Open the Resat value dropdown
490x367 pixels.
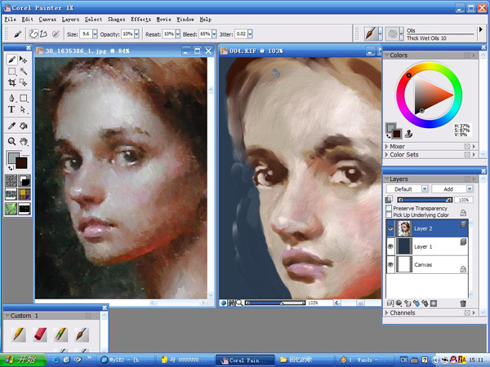(177, 34)
